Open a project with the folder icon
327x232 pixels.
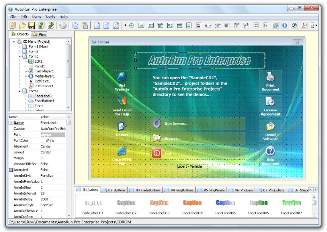point(22,25)
